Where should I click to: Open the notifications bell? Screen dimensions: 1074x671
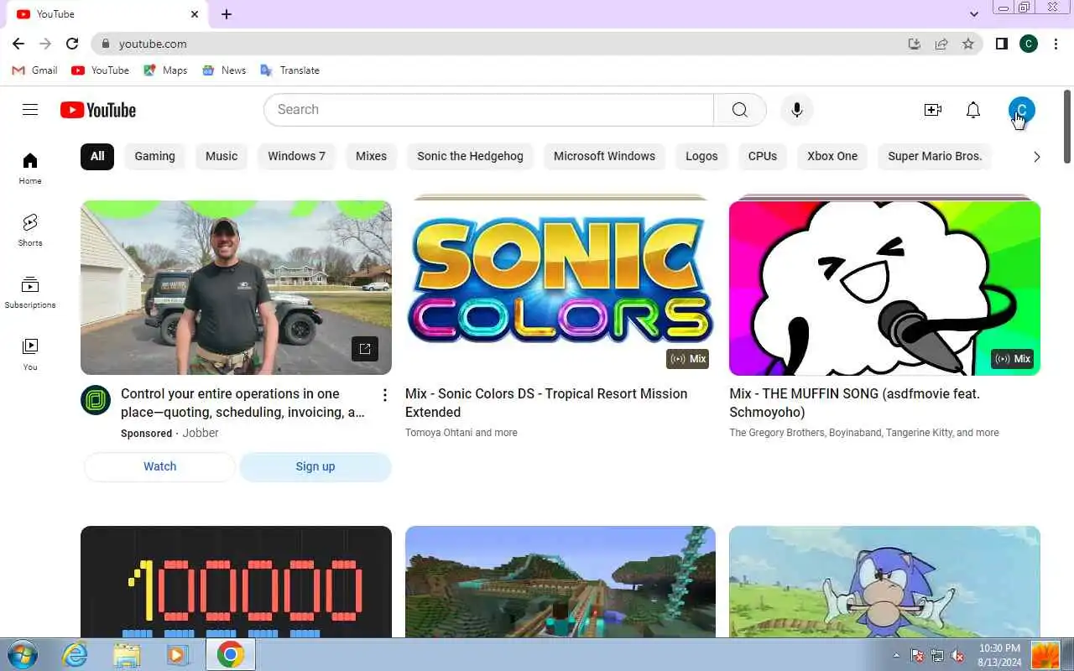point(973,110)
